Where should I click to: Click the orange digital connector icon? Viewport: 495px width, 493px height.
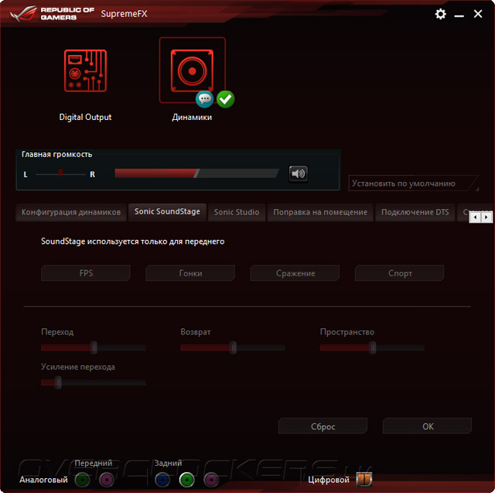[x=364, y=479]
